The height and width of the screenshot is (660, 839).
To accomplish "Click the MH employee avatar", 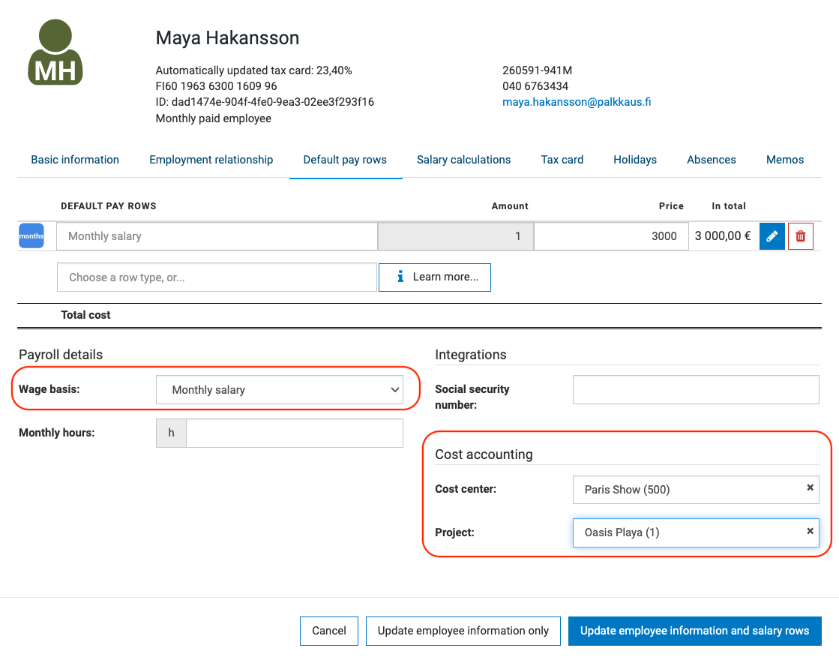I will point(55,52).
